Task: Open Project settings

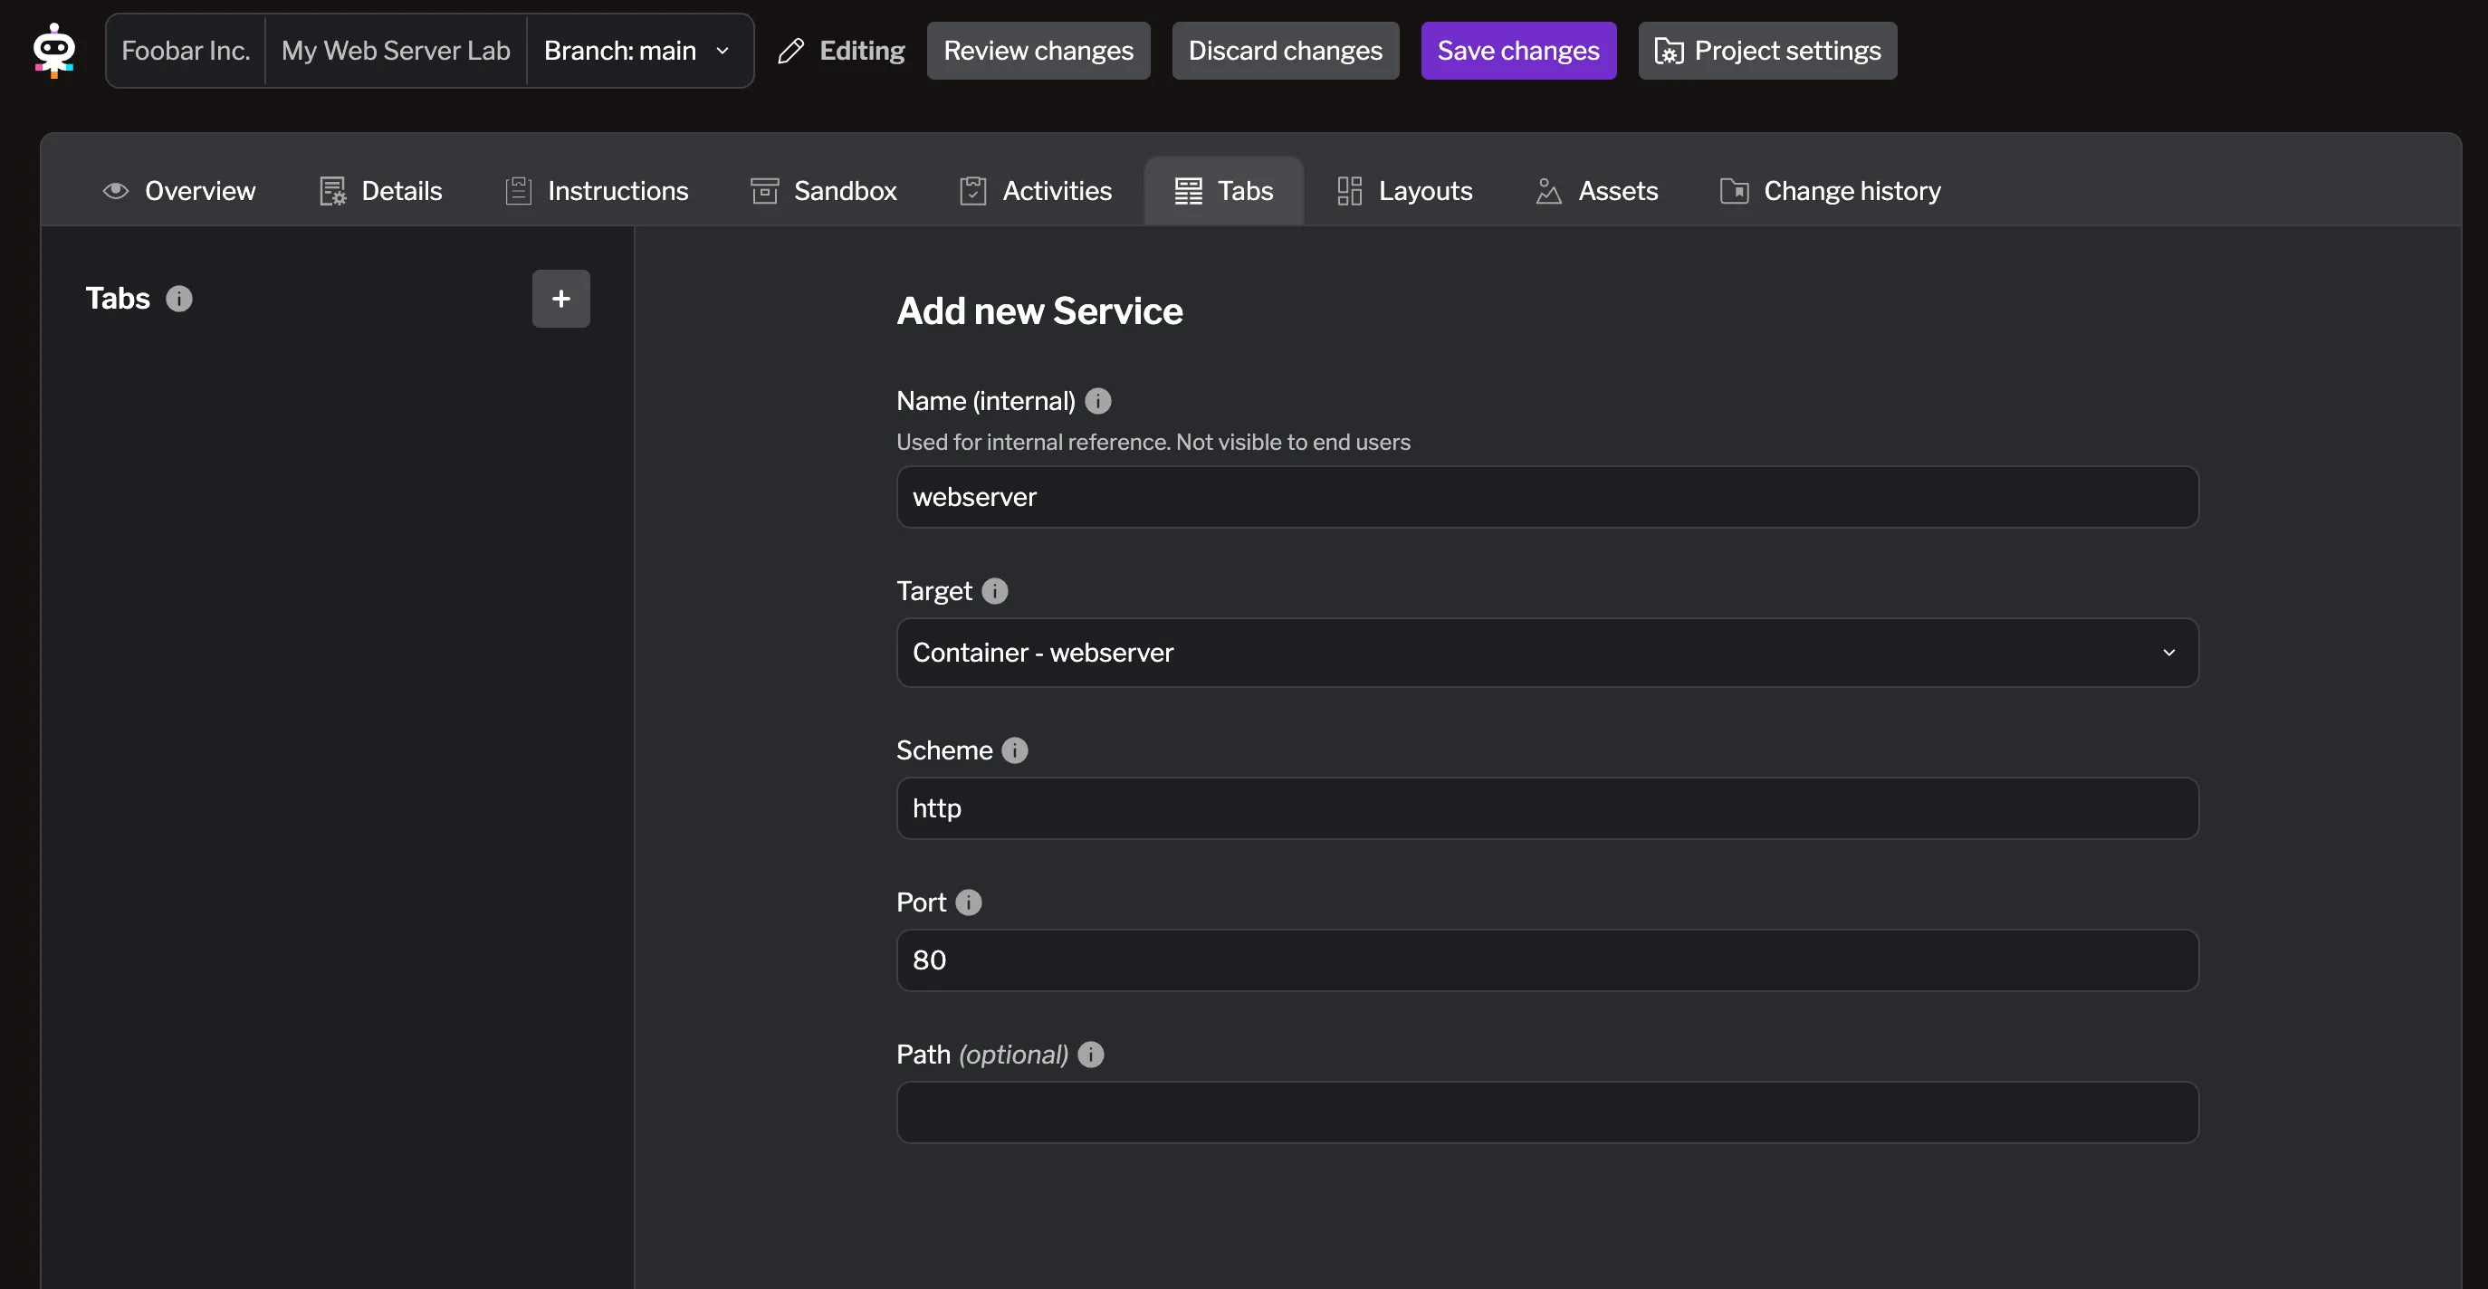Action: 1766,50
